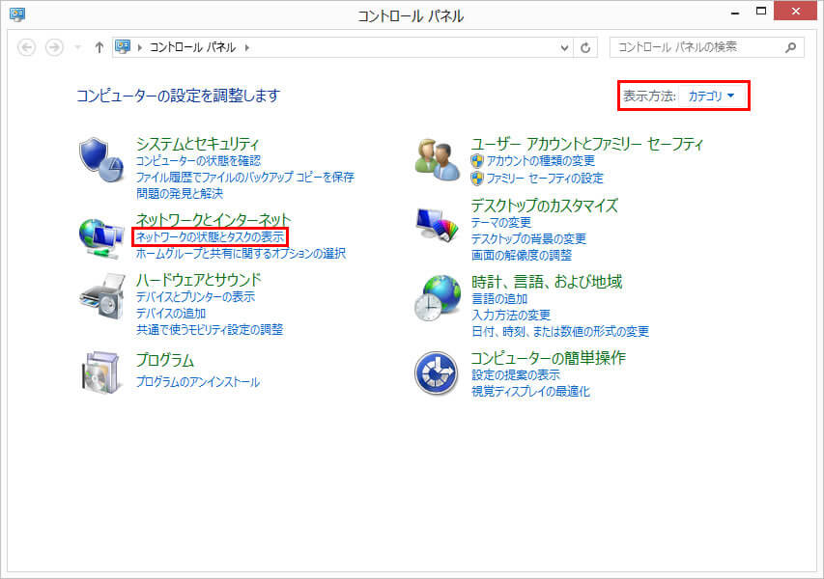Click the Programs disc box icon

pyautogui.click(x=100, y=372)
